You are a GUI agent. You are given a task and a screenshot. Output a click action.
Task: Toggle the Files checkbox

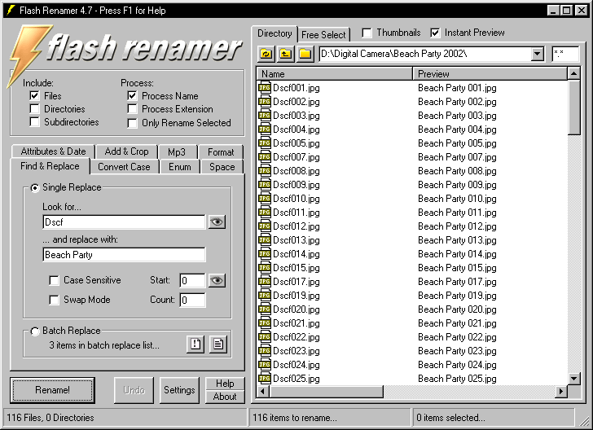click(34, 95)
